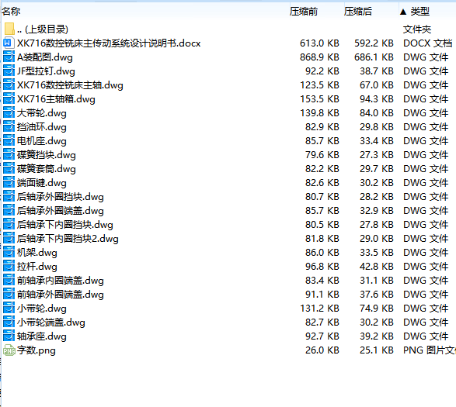Select the 挡油环.dwg file name
The image size is (456, 407).
(x=42, y=127)
